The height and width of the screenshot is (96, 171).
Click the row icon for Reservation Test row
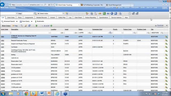point(166,61)
